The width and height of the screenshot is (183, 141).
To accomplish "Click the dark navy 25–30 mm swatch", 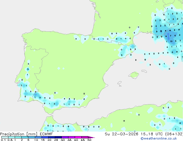I will click(x=58, y=137).
